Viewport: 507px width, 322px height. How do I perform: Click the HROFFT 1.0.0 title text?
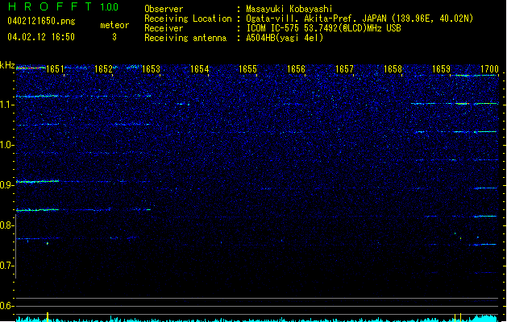coord(64,6)
